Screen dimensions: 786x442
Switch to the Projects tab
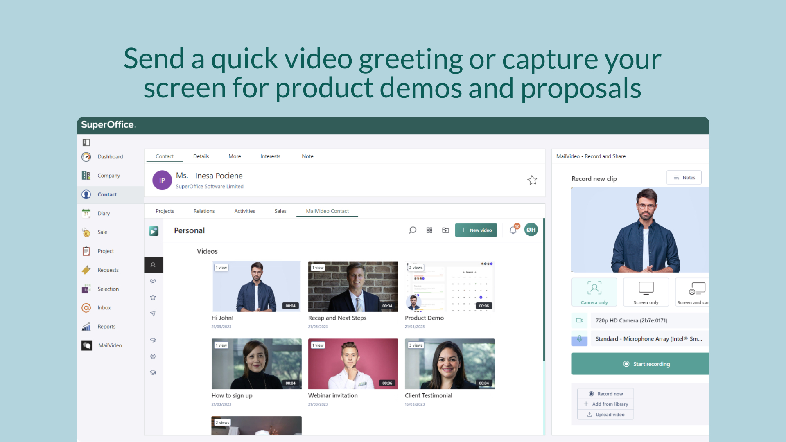click(165, 211)
